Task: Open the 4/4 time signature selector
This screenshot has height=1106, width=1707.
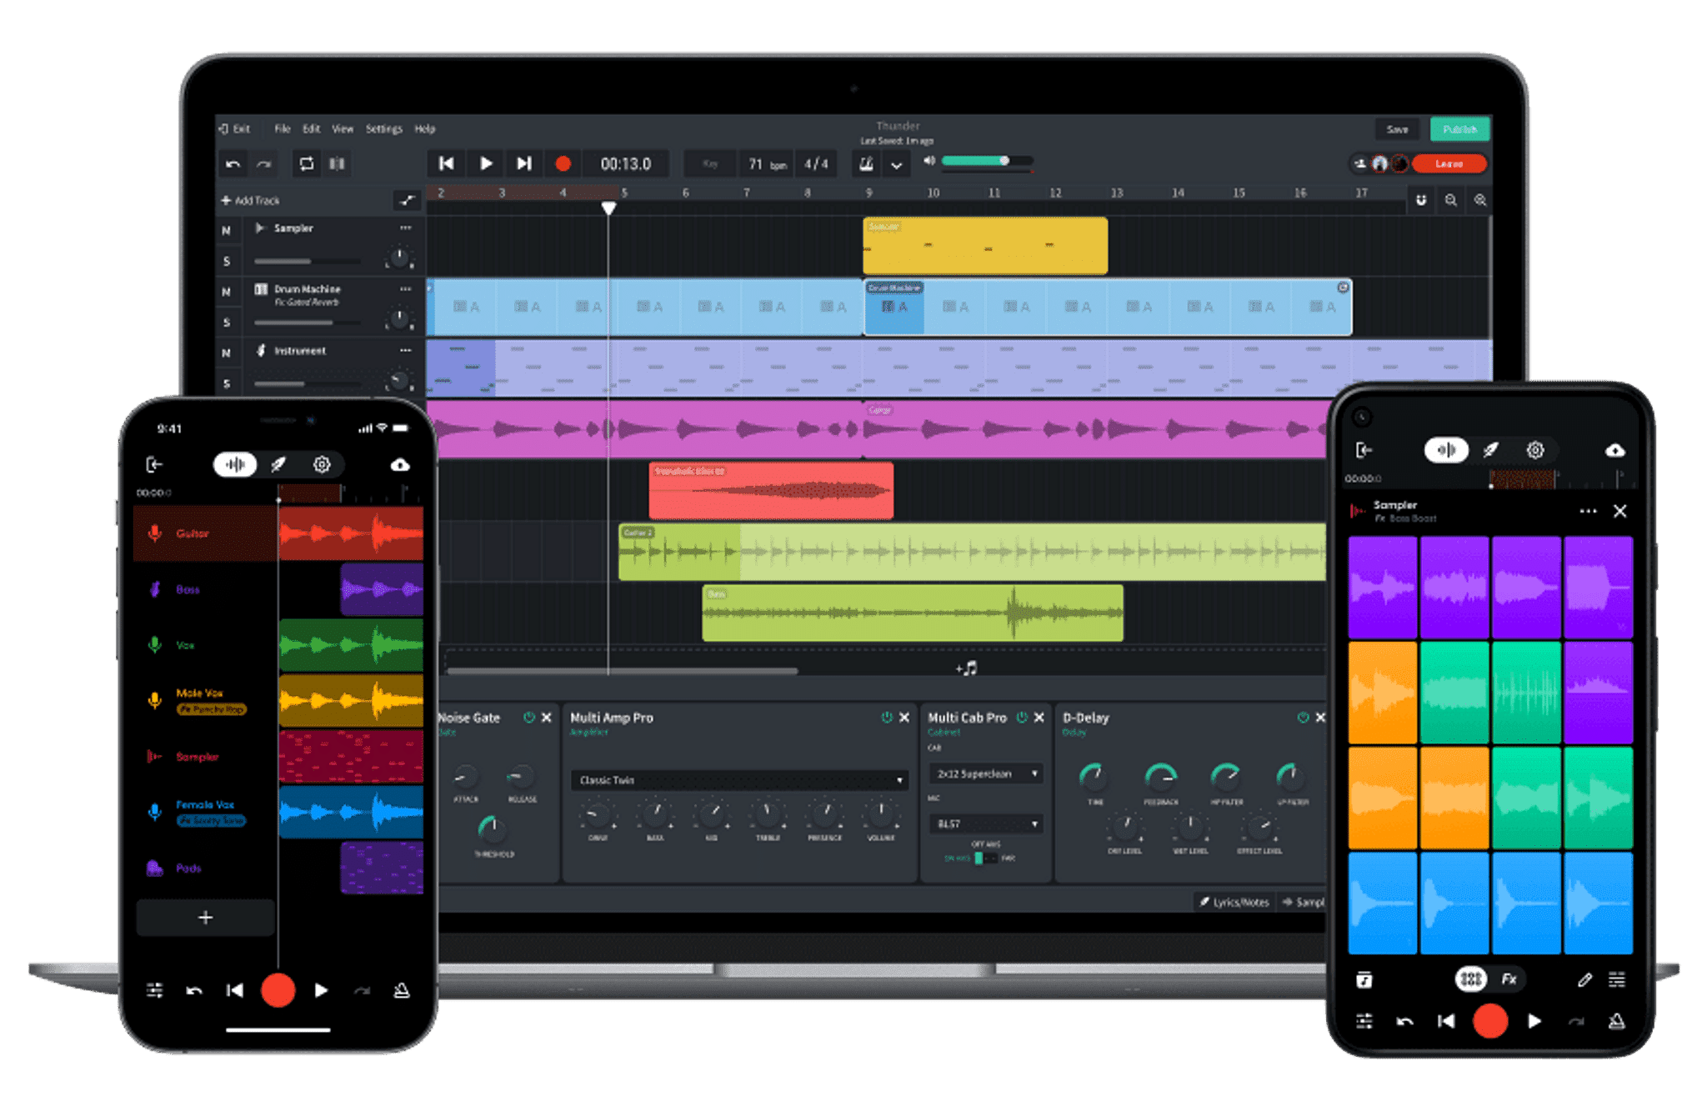Action: [x=816, y=164]
